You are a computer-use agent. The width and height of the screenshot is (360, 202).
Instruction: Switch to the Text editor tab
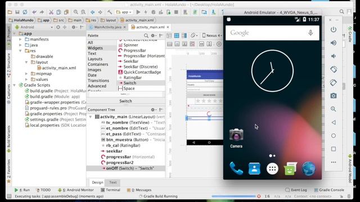click(x=112, y=182)
